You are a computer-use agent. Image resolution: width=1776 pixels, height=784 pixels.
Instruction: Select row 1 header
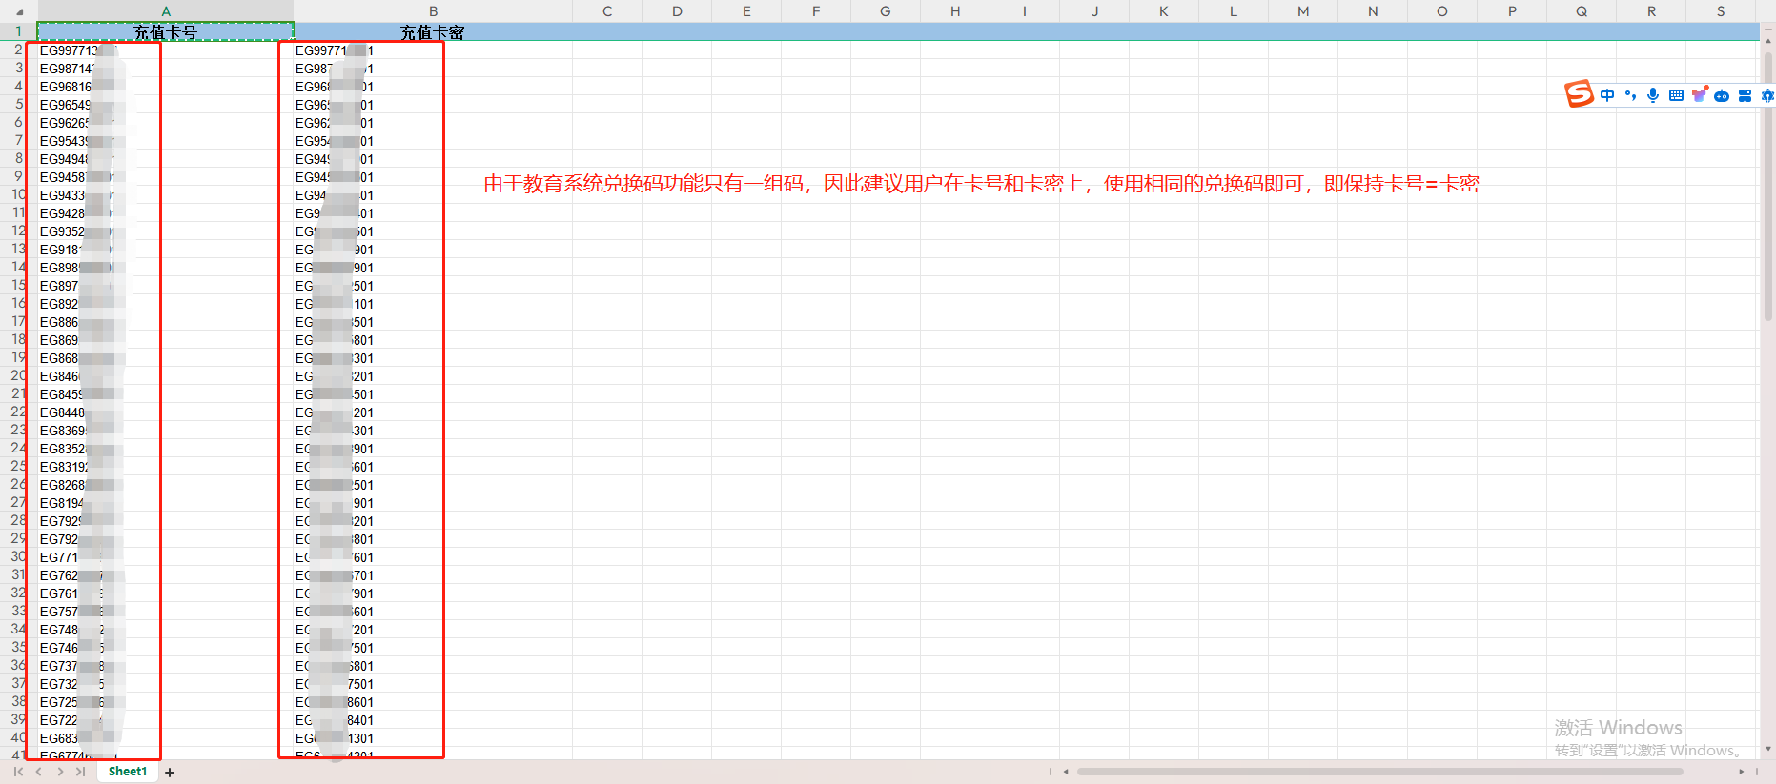tap(18, 31)
